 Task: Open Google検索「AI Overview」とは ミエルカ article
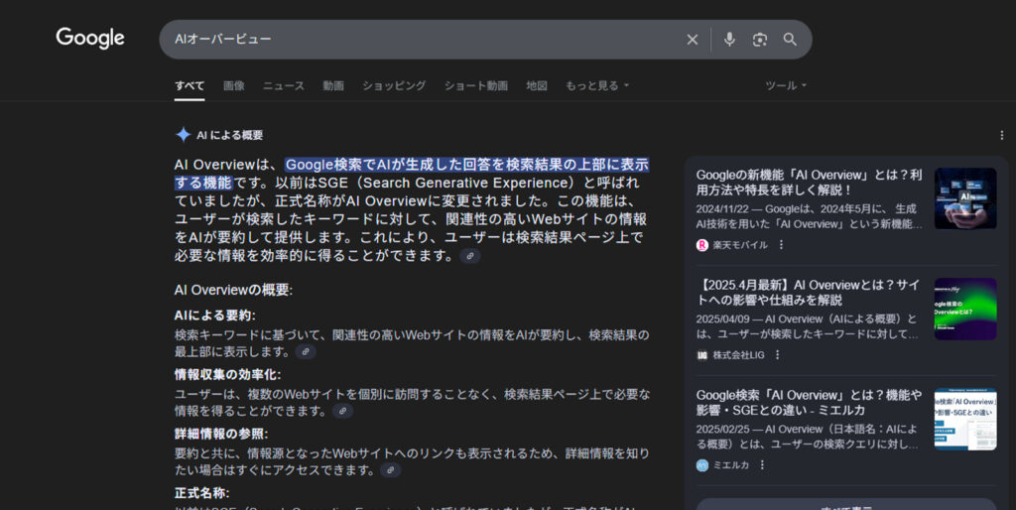[809, 403]
